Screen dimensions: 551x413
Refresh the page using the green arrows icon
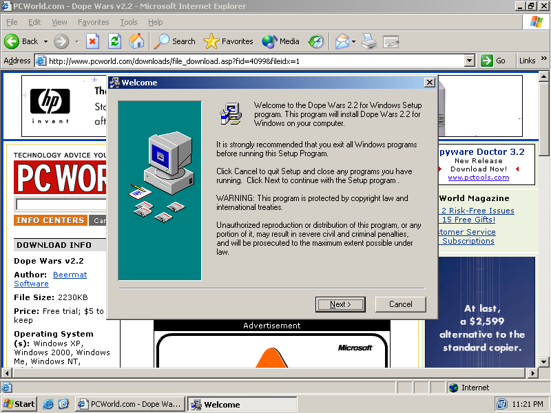coord(114,41)
